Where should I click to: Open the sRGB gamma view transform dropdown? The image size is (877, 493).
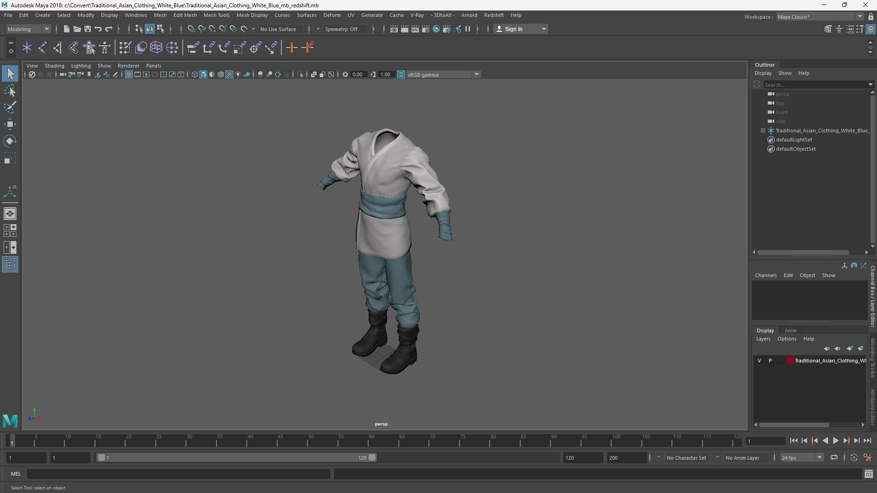(443, 74)
